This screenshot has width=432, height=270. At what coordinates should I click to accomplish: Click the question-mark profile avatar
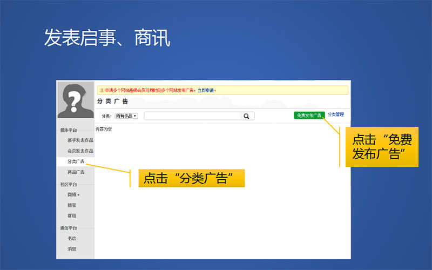pyautogui.click(x=76, y=100)
